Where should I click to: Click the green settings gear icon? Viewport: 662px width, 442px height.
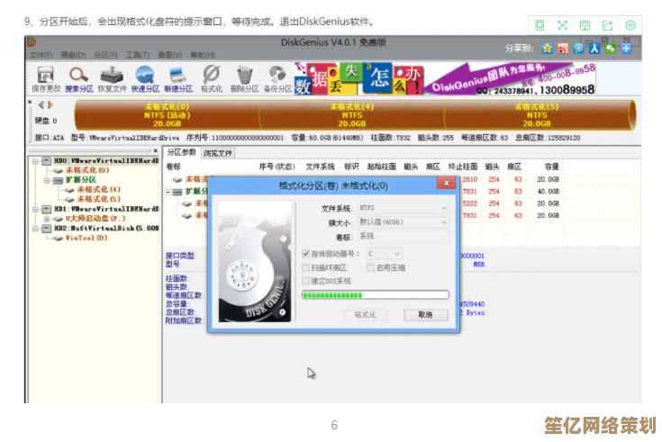point(630,25)
